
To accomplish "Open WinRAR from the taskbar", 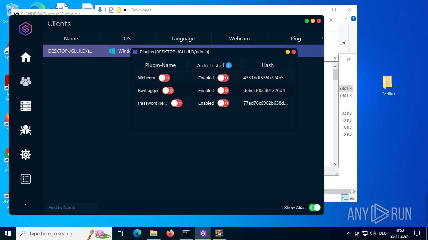I will [219, 233].
